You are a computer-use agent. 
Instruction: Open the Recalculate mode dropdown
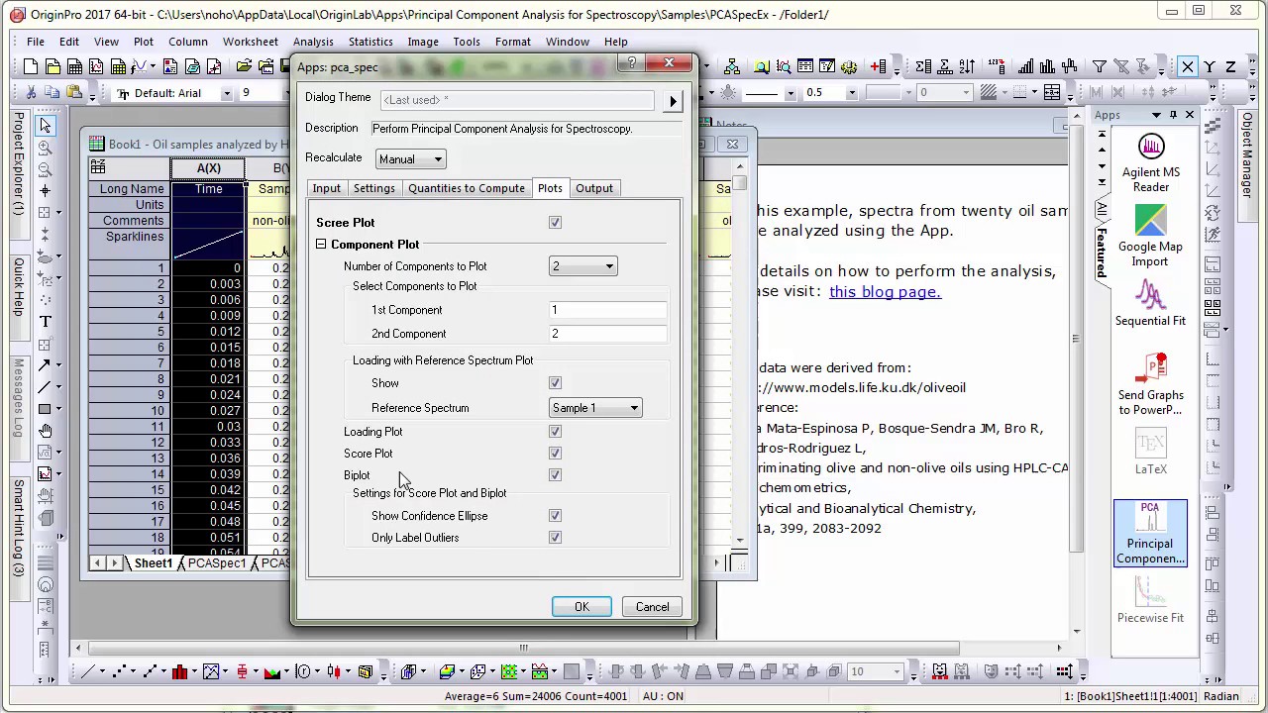(410, 159)
